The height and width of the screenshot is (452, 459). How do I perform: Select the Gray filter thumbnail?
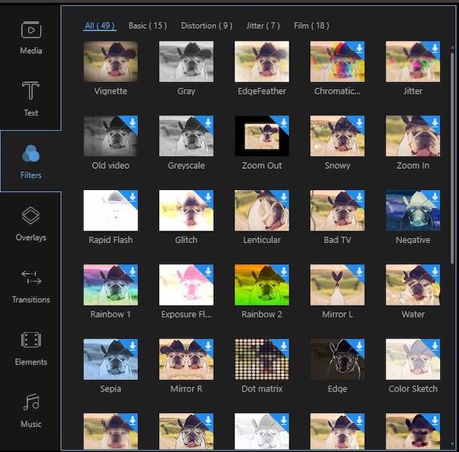pos(186,62)
